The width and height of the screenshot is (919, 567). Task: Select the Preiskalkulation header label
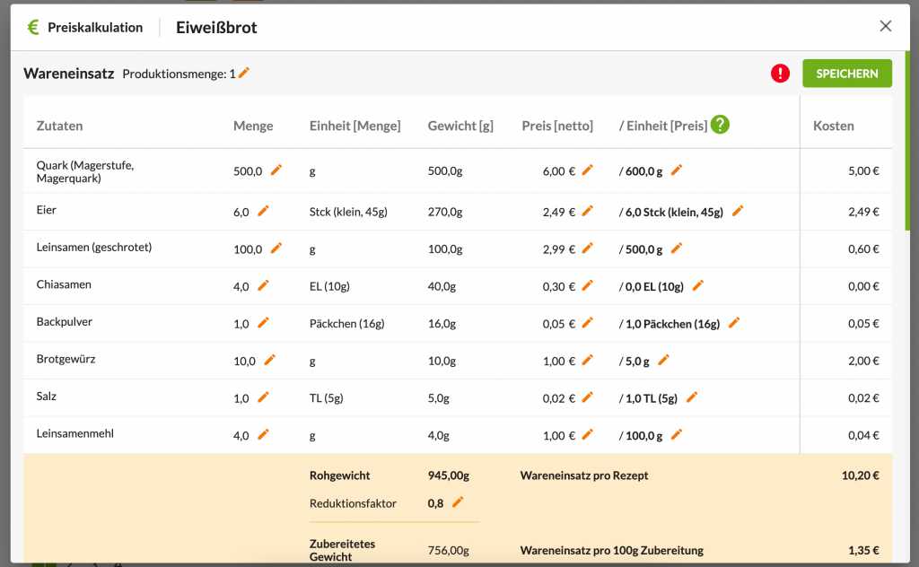94,27
